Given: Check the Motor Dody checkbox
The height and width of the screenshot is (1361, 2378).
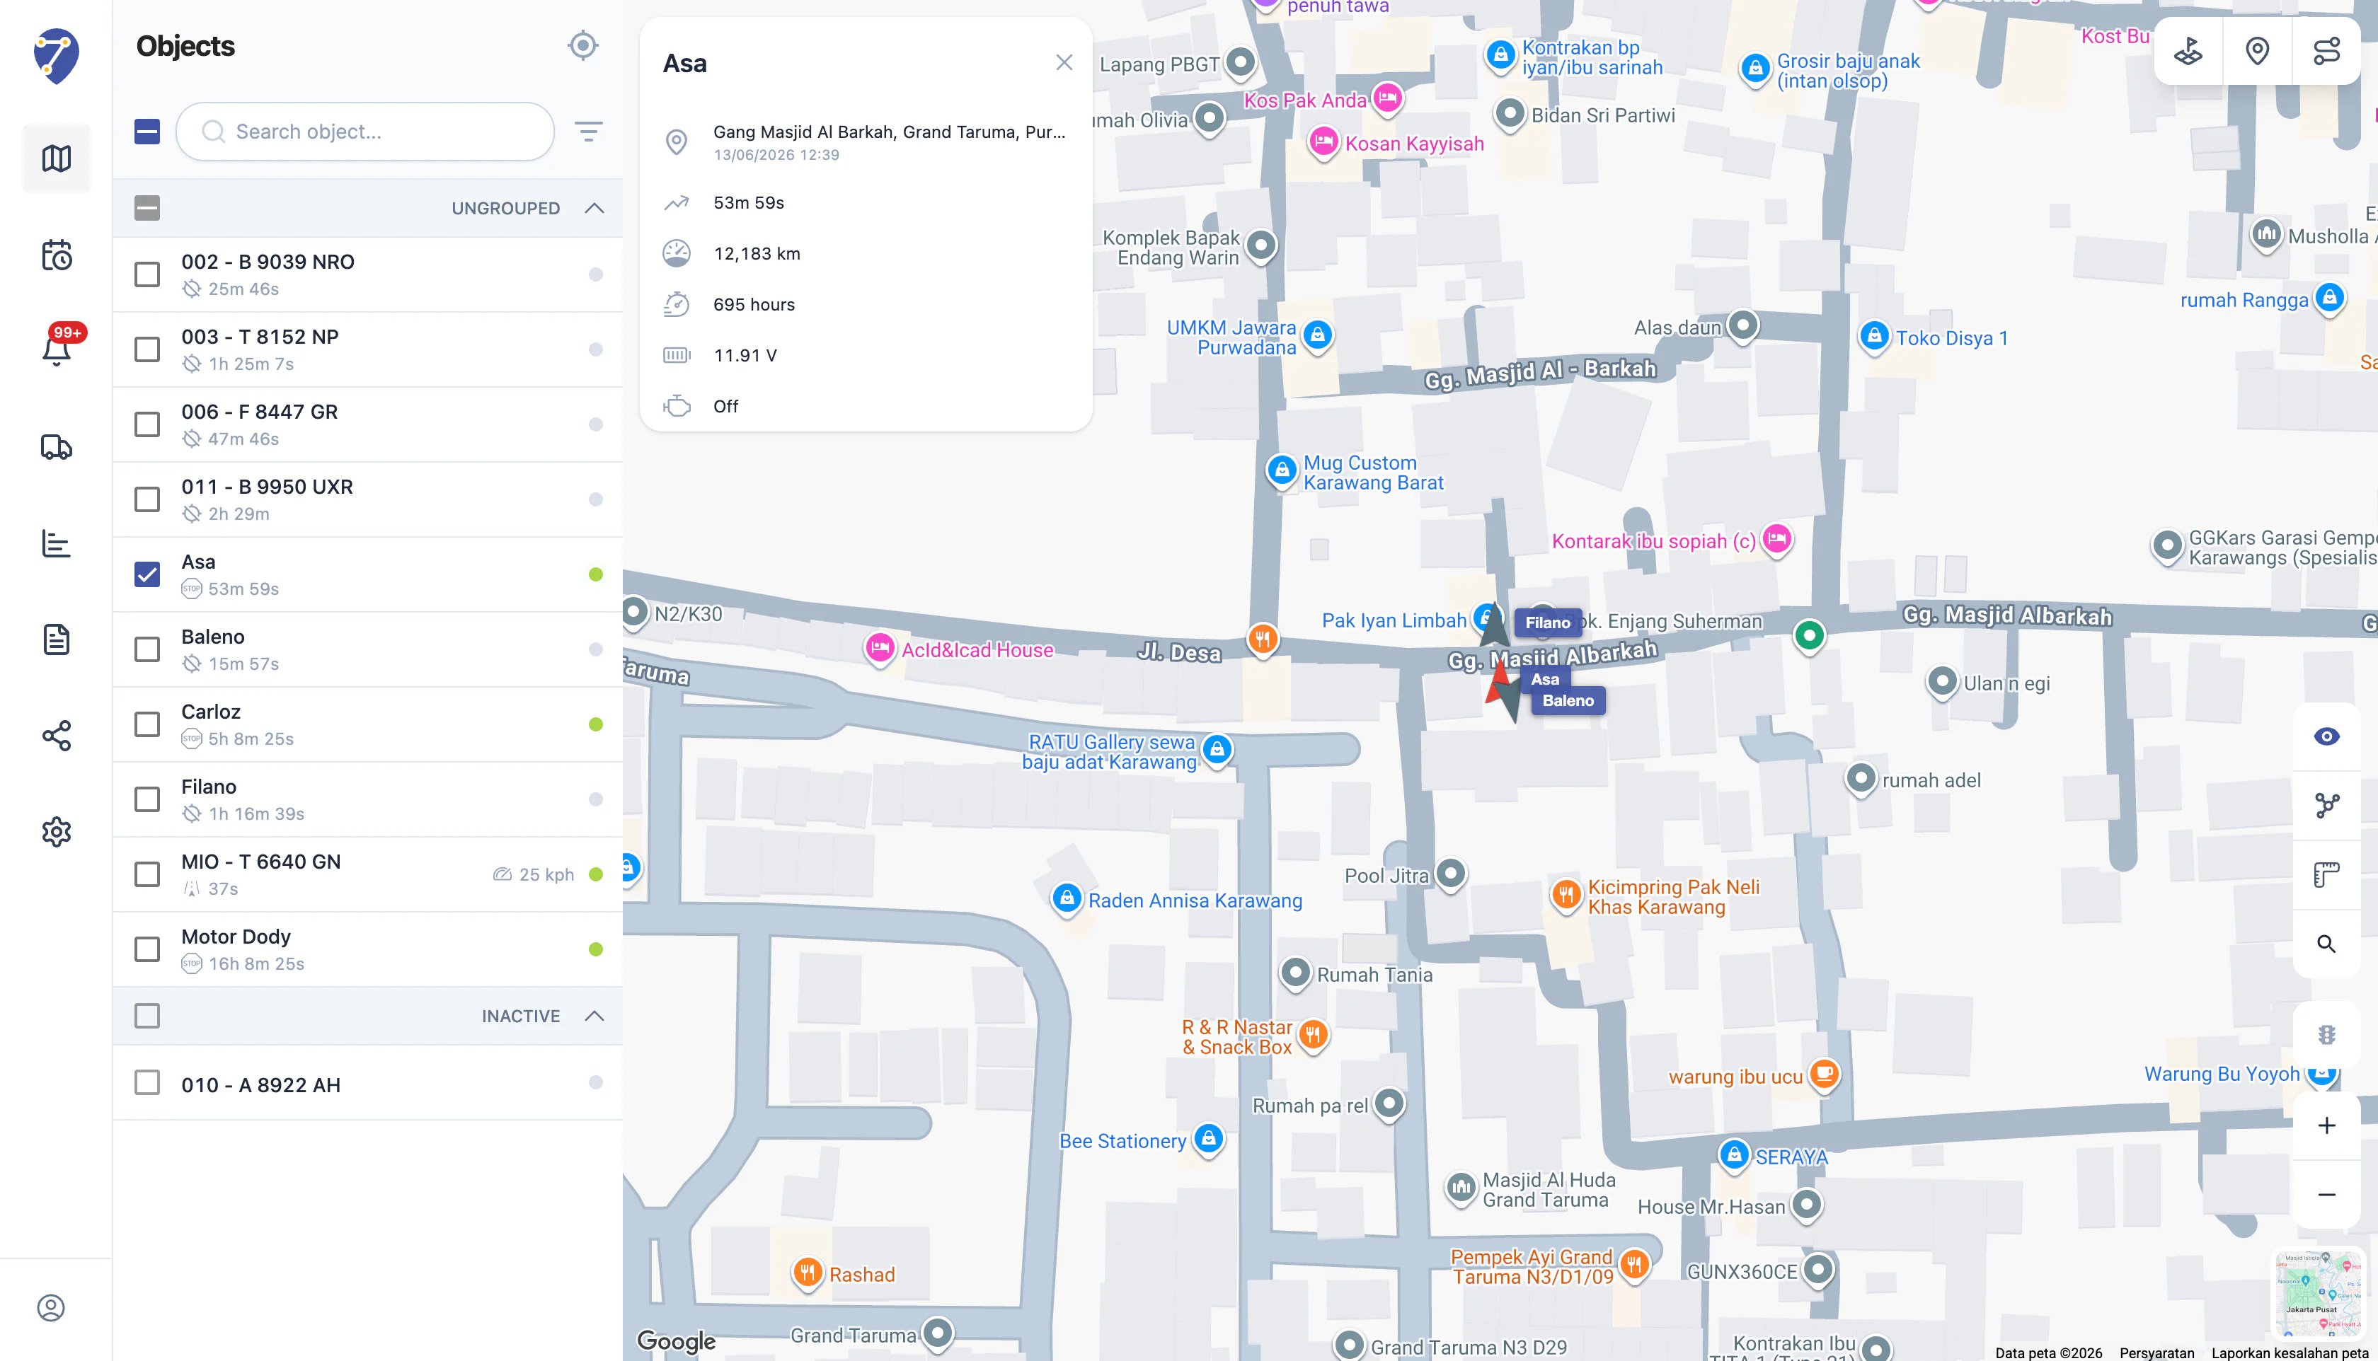Looking at the screenshot, I should (147, 949).
